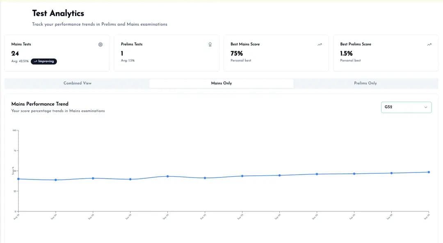This screenshot has width=443, height=243.
Task: Click the Best Mains Score 75% card
Action: click(x=276, y=53)
